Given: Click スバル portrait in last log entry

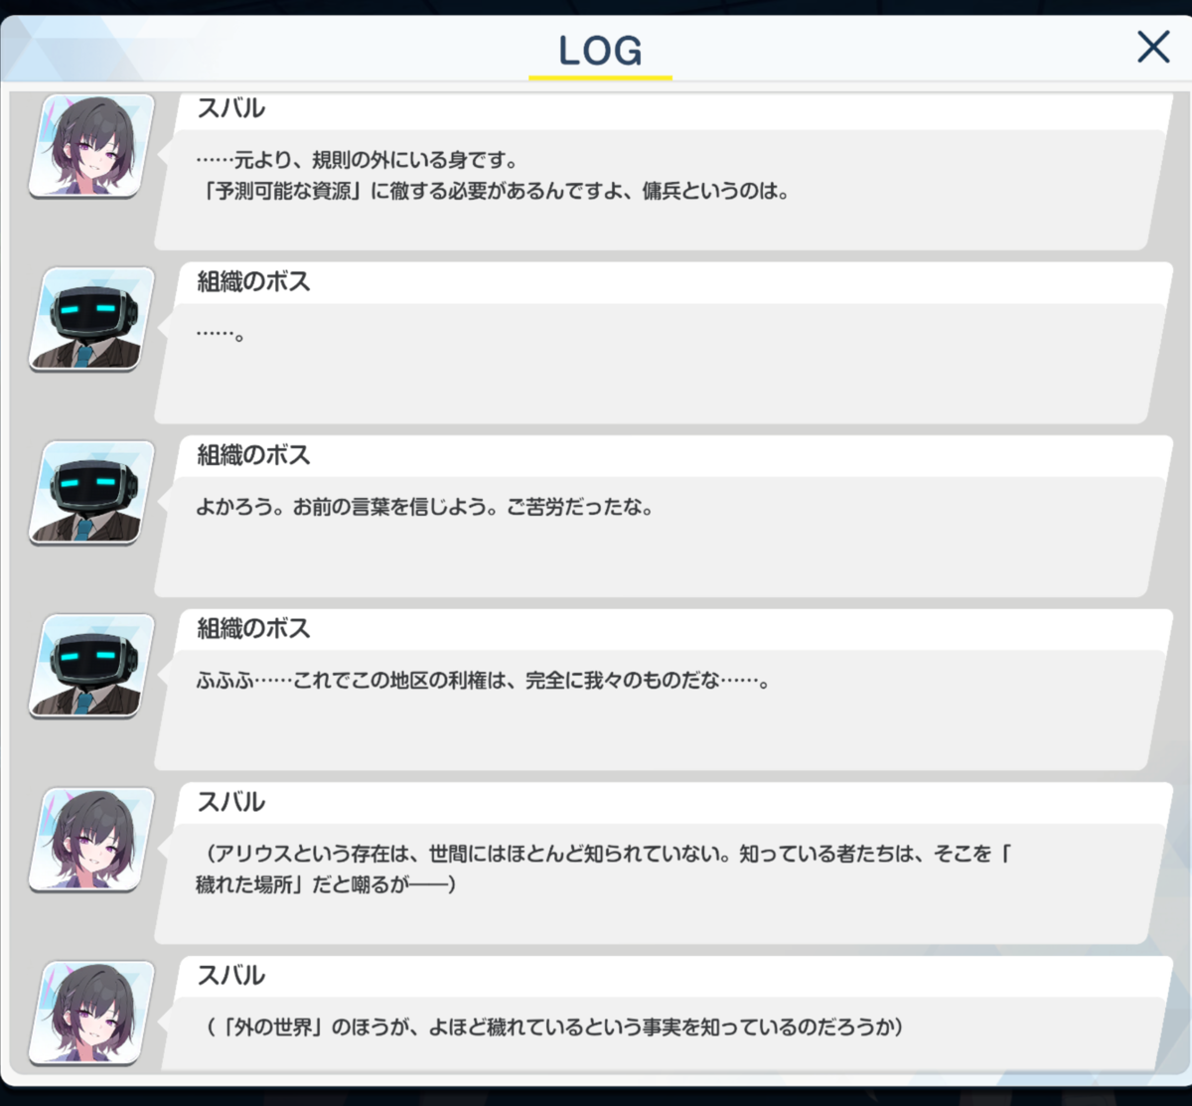Looking at the screenshot, I should tap(91, 1013).
